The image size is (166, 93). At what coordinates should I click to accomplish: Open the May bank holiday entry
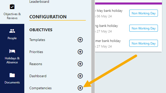(109, 11)
